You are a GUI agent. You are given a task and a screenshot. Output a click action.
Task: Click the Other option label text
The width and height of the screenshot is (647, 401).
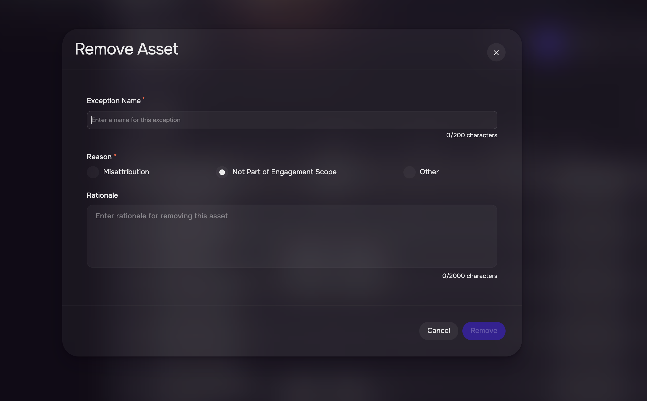(429, 172)
